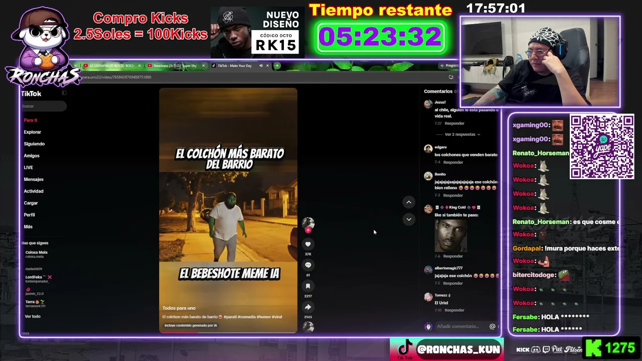Follow the creator with the red plus badge
The width and height of the screenshot is (642, 361).
[x=308, y=230]
